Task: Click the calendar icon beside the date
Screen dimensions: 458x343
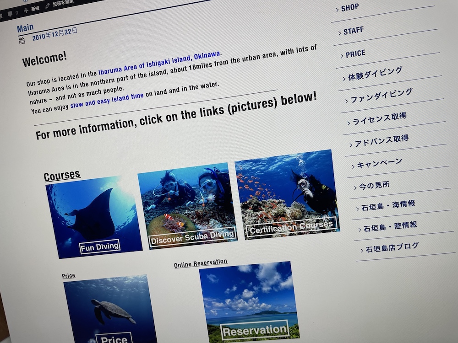Action: coord(22,41)
